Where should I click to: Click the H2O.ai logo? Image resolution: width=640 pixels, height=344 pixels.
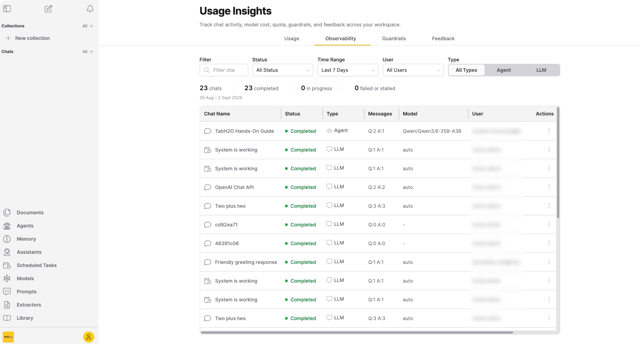[8, 337]
